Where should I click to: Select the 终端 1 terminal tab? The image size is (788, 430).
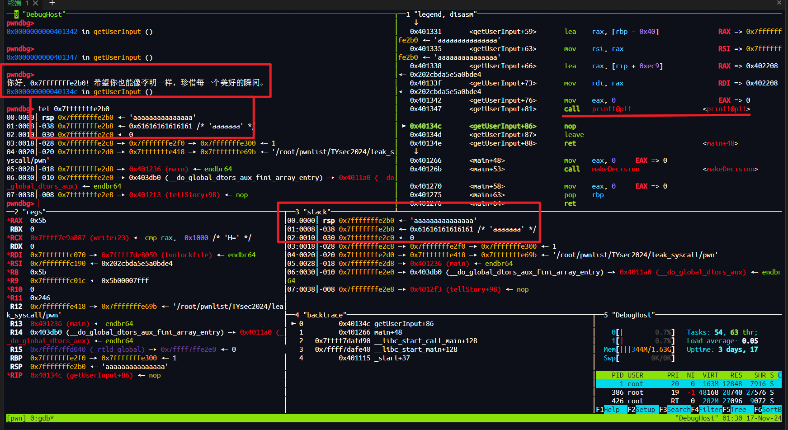[x=18, y=3]
